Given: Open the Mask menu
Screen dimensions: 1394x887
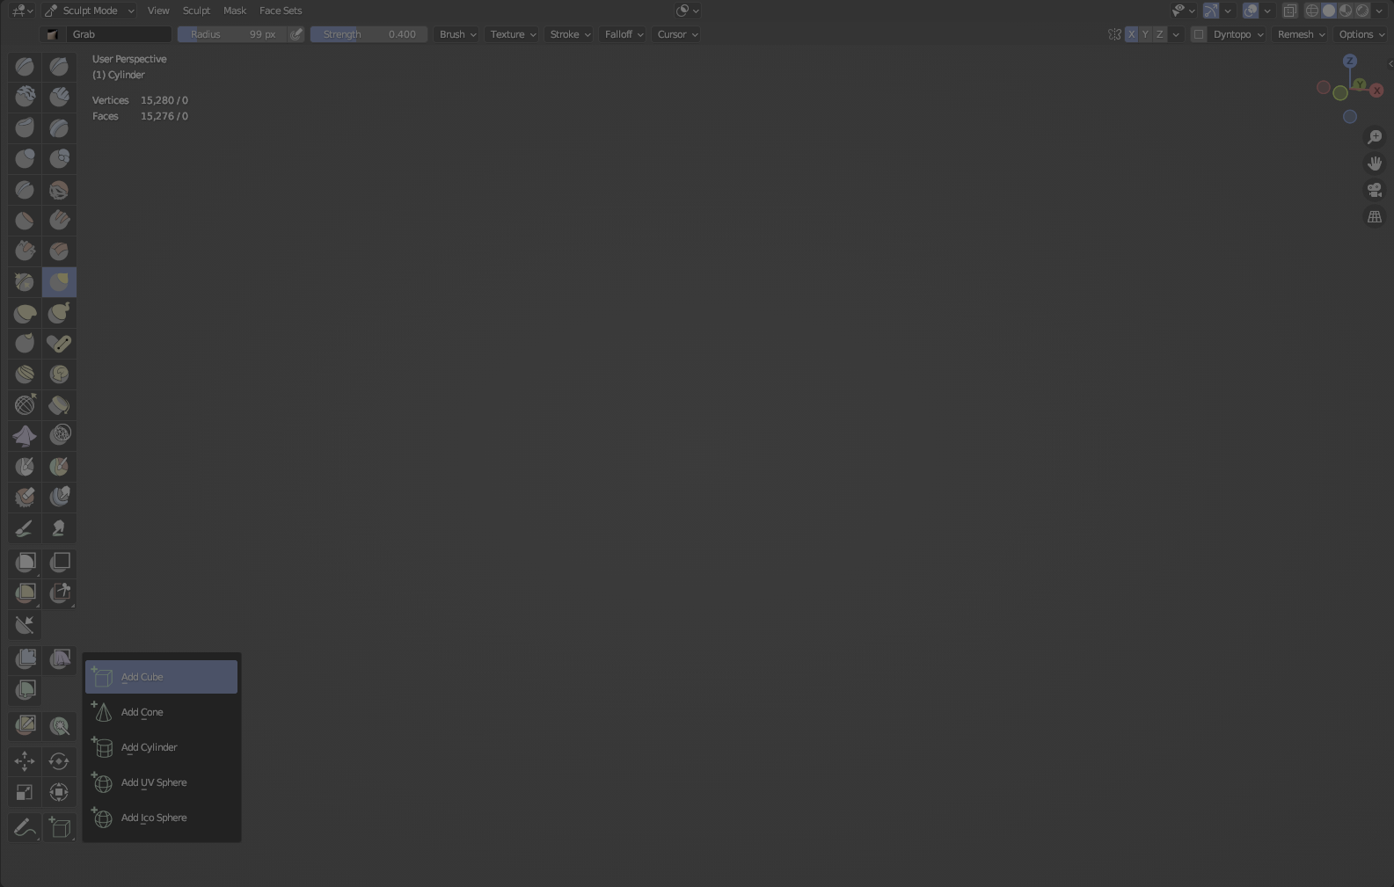Looking at the screenshot, I should coord(235,11).
